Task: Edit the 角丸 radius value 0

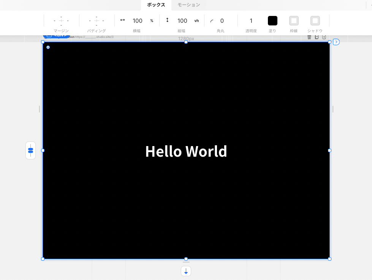Action: pos(222,21)
